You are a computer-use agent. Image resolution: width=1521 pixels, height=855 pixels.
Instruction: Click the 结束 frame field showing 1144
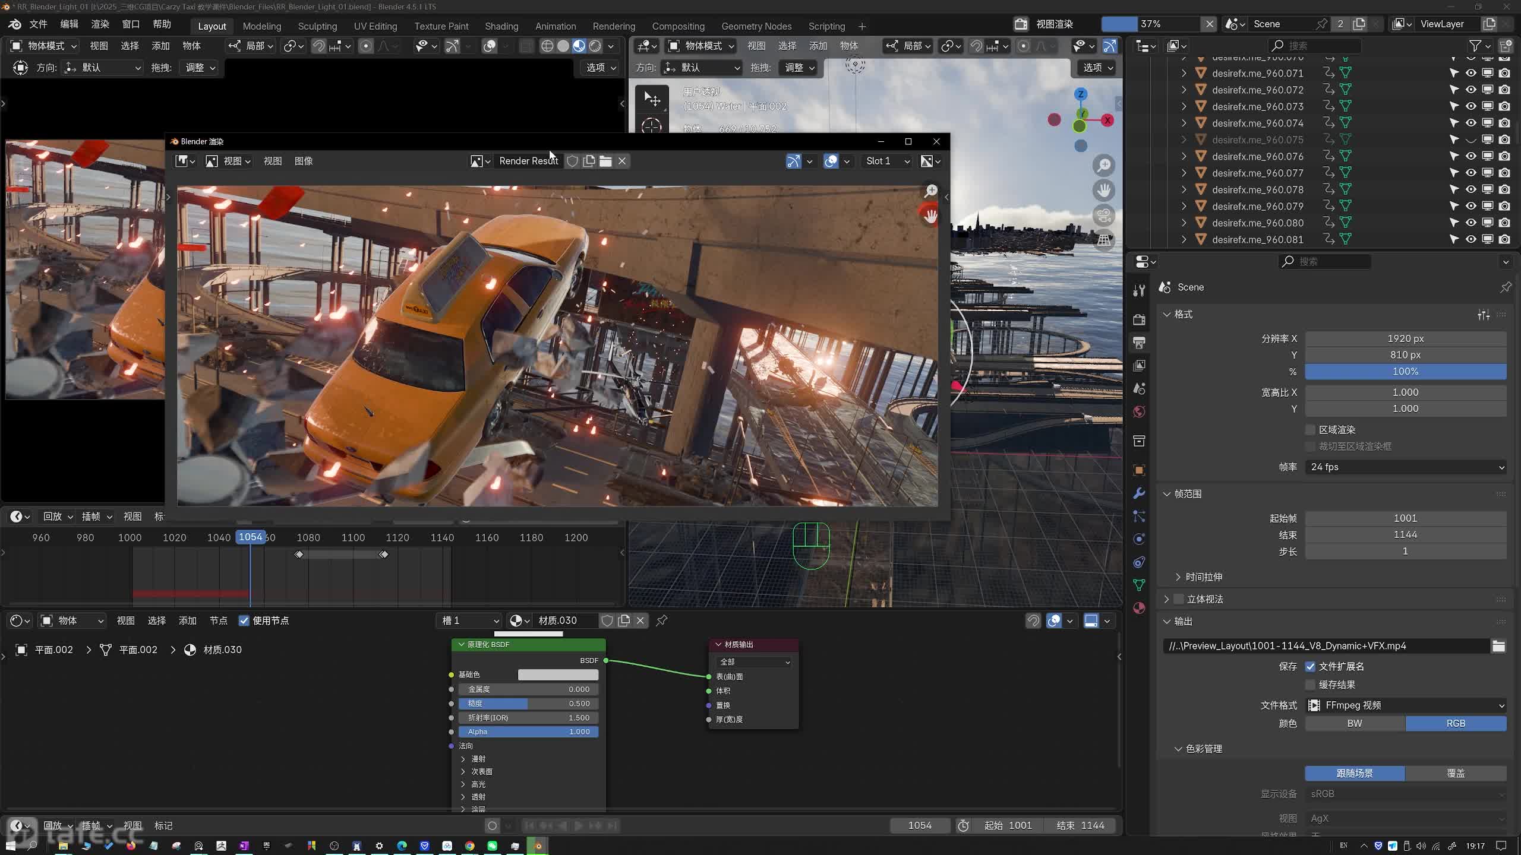pos(1405,534)
